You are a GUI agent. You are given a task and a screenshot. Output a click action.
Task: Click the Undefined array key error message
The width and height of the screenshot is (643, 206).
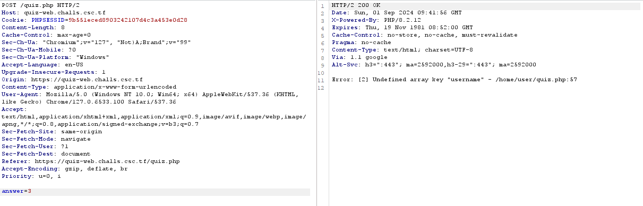454,79
